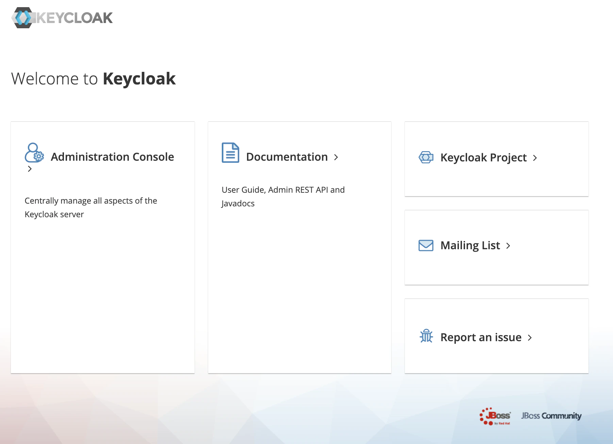Click the Keycloak Project hexagon icon

(426, 157)
